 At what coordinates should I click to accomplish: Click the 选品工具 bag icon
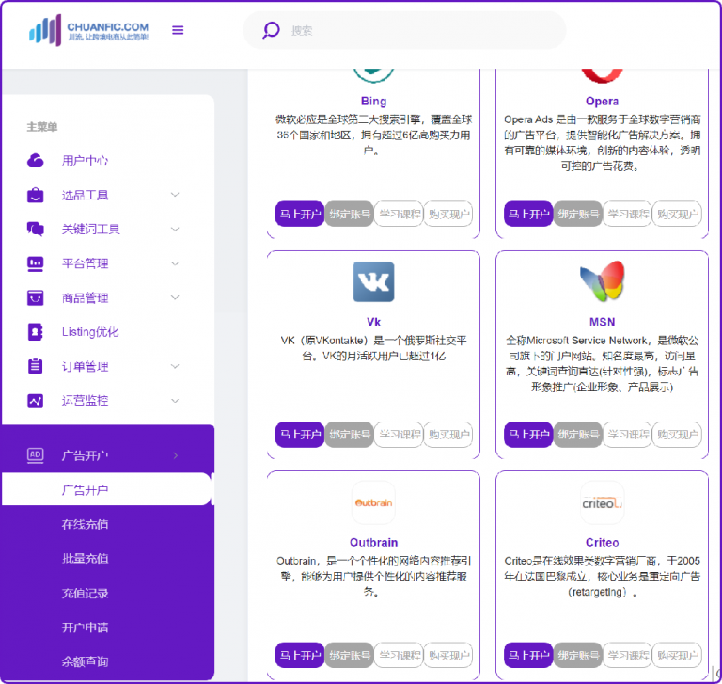point(36,195)
